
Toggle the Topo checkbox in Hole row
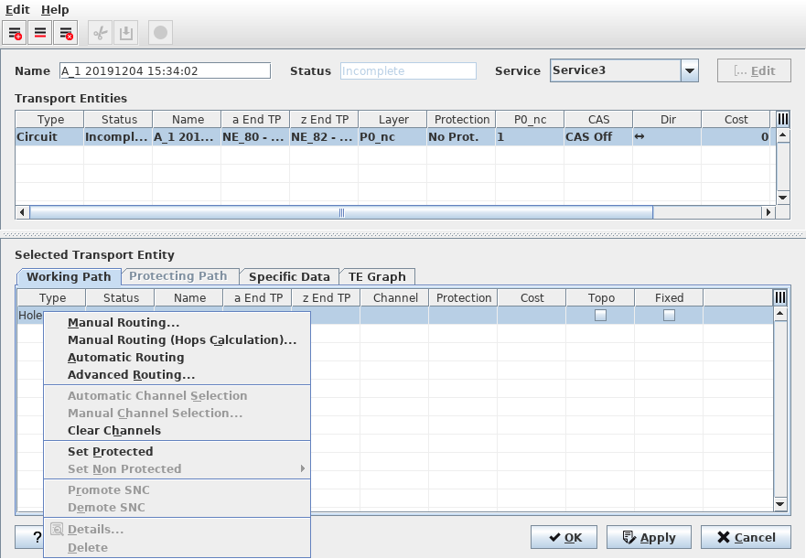tap(601, 316)
